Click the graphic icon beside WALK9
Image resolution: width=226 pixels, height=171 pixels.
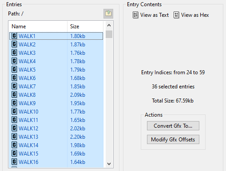pyautogui.click(x=14, y=103)
